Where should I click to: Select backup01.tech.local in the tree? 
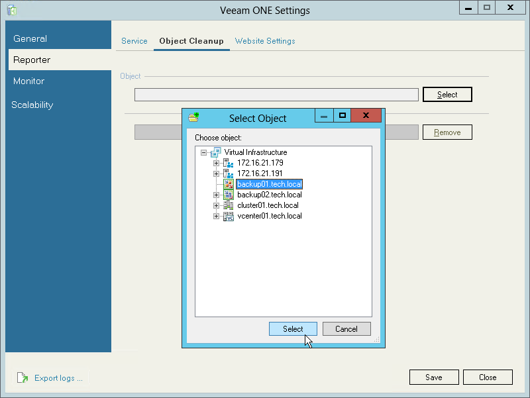[x=270, y=184]
